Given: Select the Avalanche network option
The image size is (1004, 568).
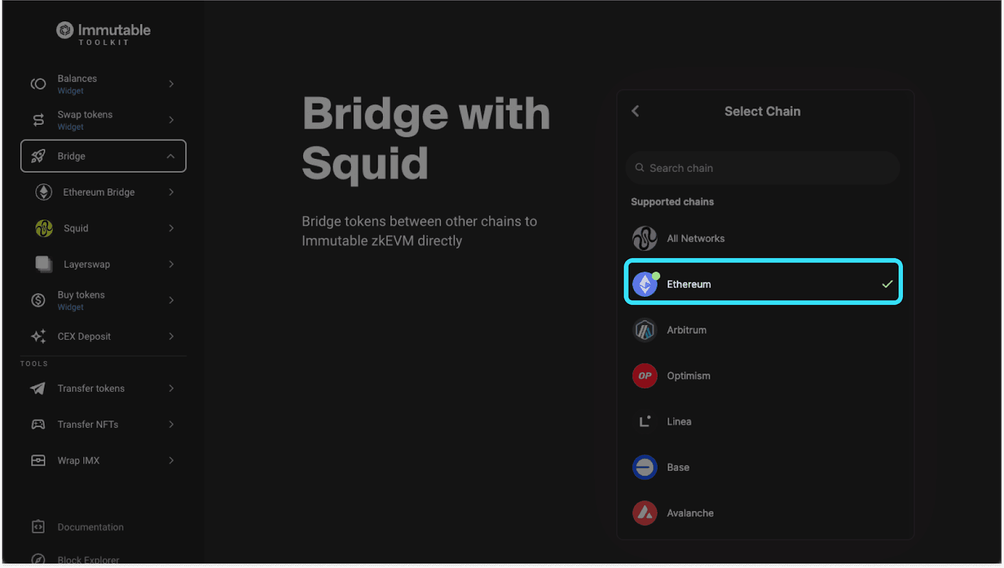Looking at the screenshot, I should pyautogui.click(x=690, y=513).
